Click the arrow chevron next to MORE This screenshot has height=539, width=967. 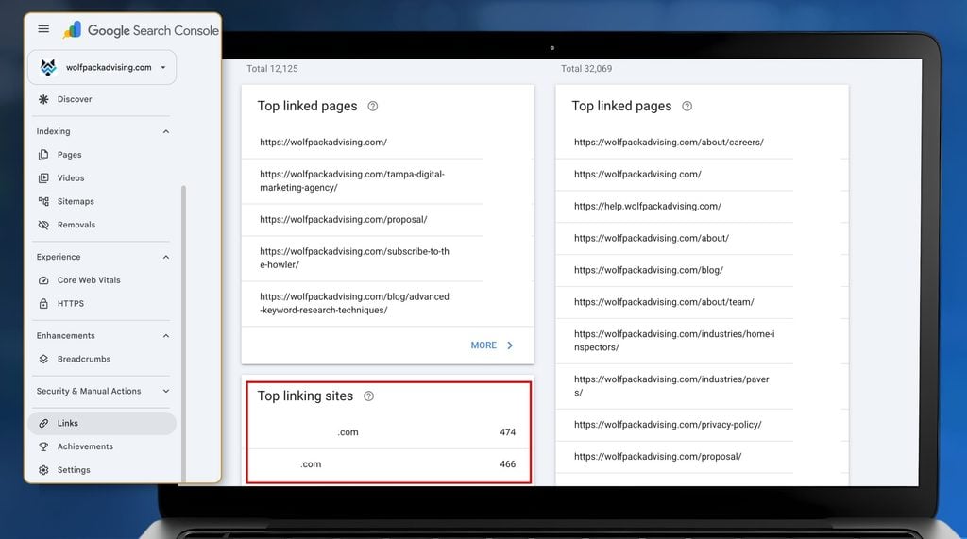510,345
